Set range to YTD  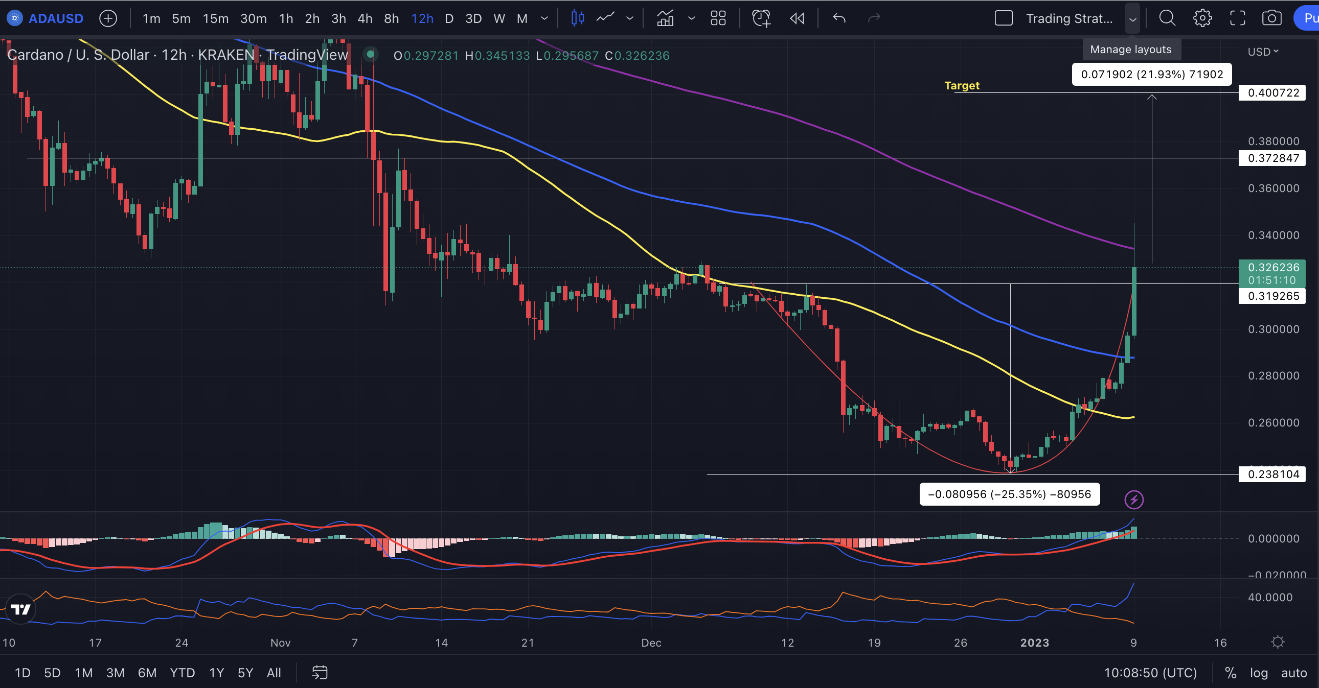[183, 673]
